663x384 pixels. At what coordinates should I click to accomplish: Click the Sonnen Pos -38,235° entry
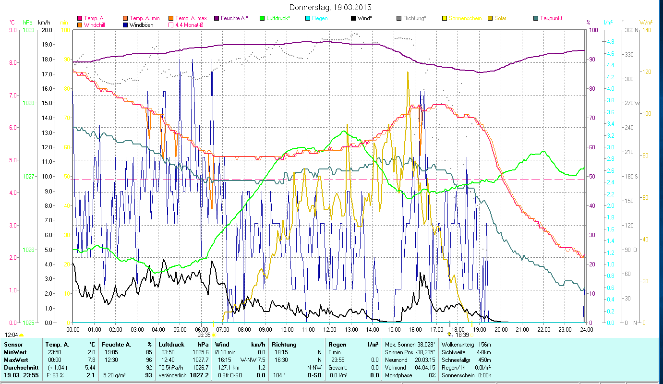pyautogui.click(x=410, y=352)
